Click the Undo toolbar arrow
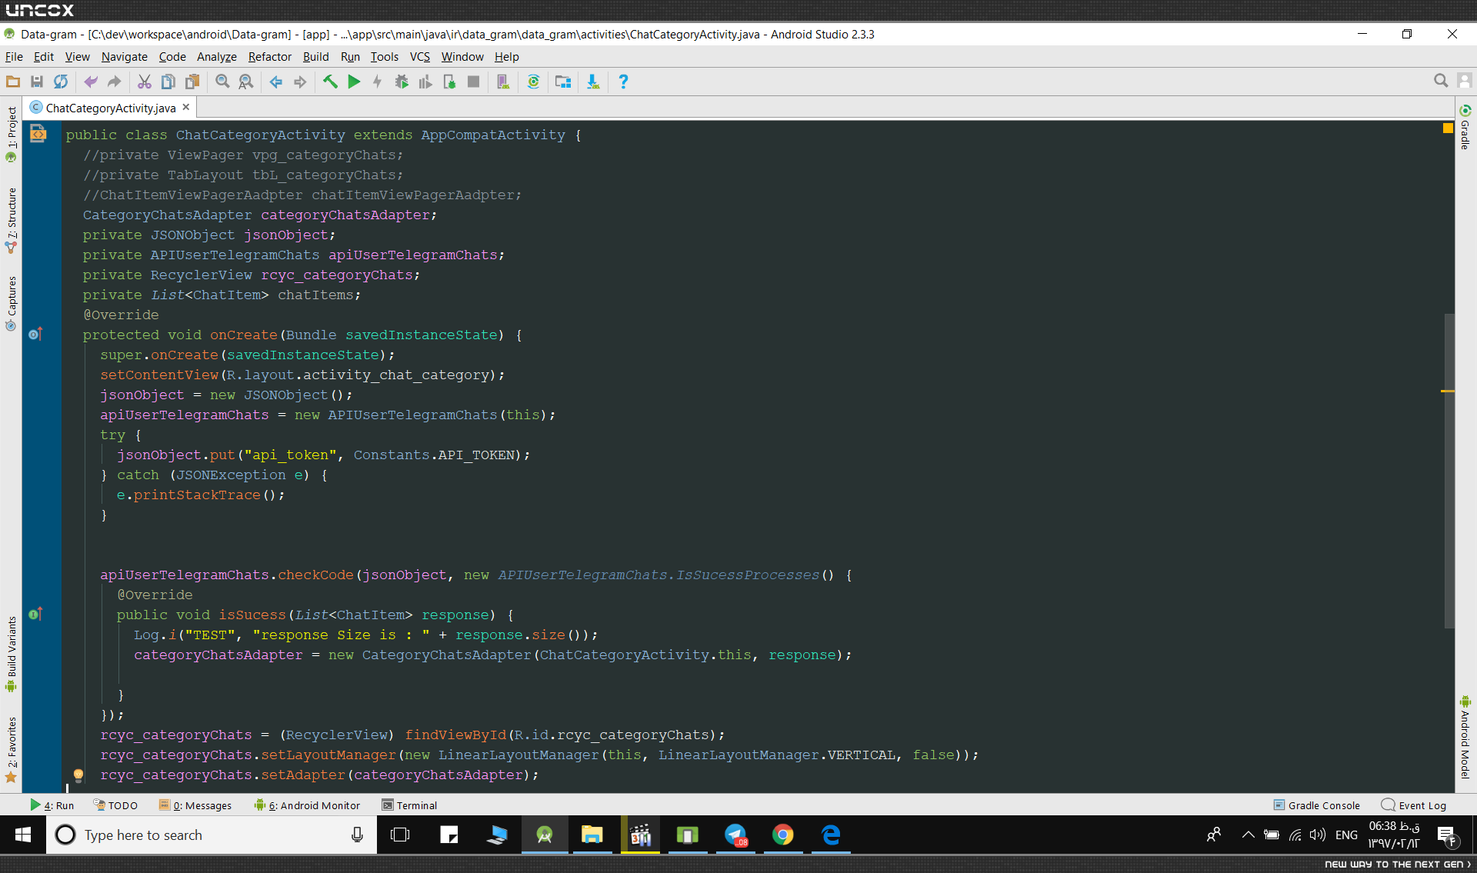The image size is (1477, 873). click(91, 82)
